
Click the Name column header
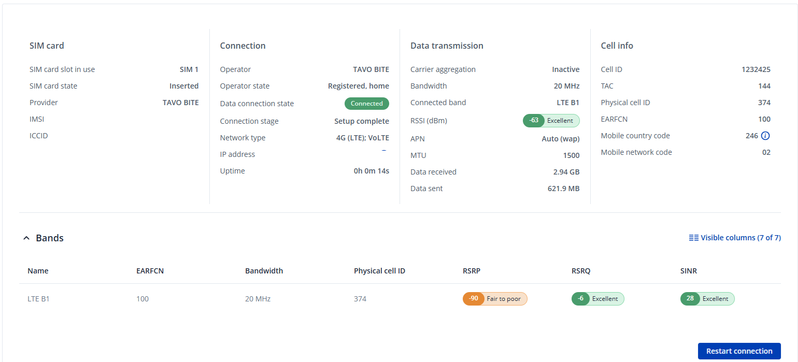[x=38, y=271]
